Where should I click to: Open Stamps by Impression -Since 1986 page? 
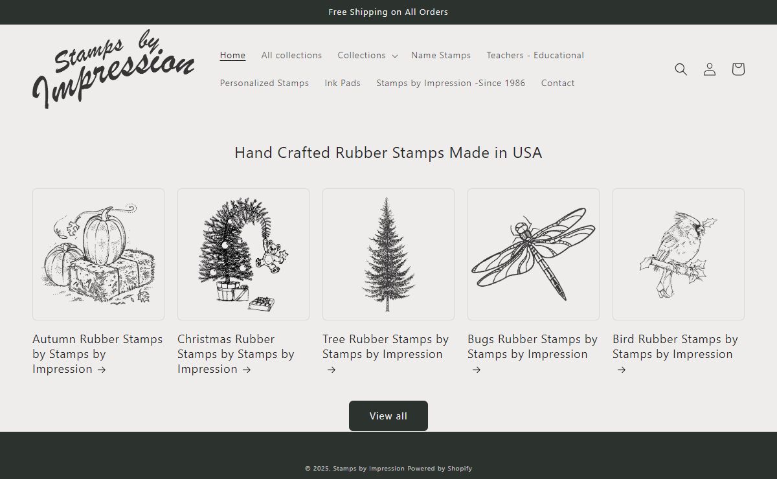(451, 84)
